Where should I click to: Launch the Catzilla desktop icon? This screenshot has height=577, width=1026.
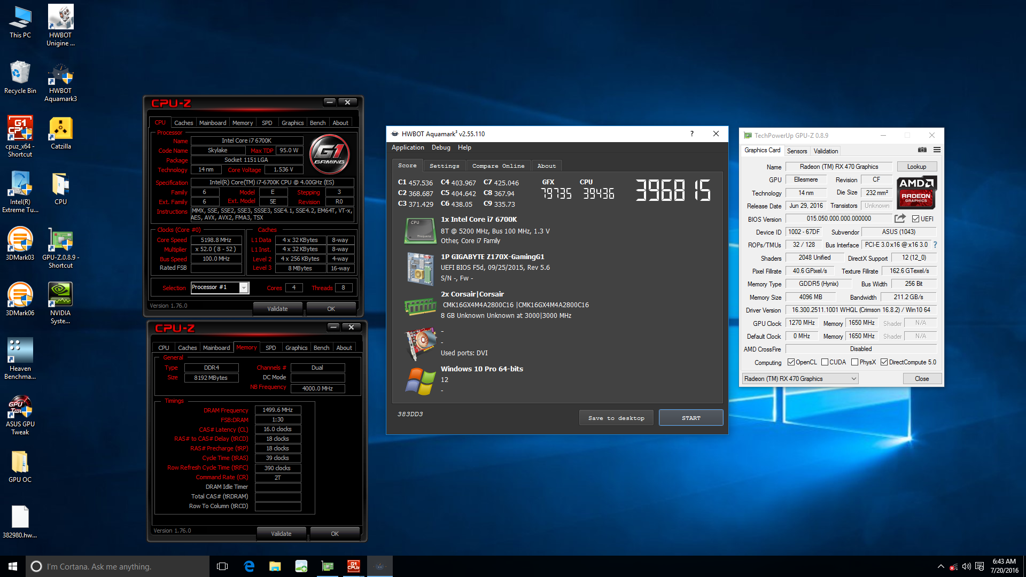tap(60, 133)
